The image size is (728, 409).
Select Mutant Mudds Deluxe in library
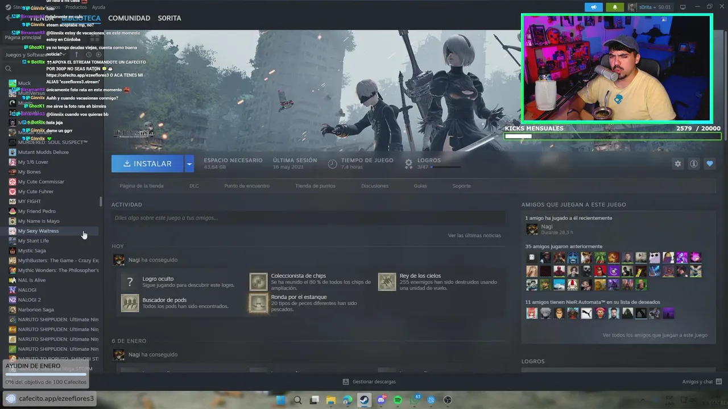pos(43,152)
